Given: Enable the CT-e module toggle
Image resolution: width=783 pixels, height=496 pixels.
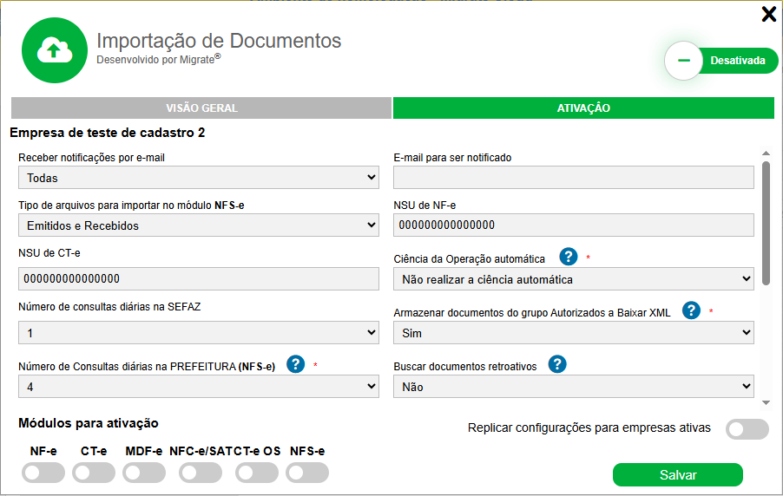Looking at the screenshot, I should click(x=94, y=473).
